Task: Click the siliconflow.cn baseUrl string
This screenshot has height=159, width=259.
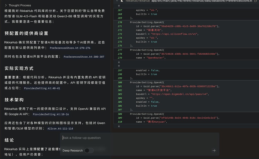Action: click(x=174, y=34)
